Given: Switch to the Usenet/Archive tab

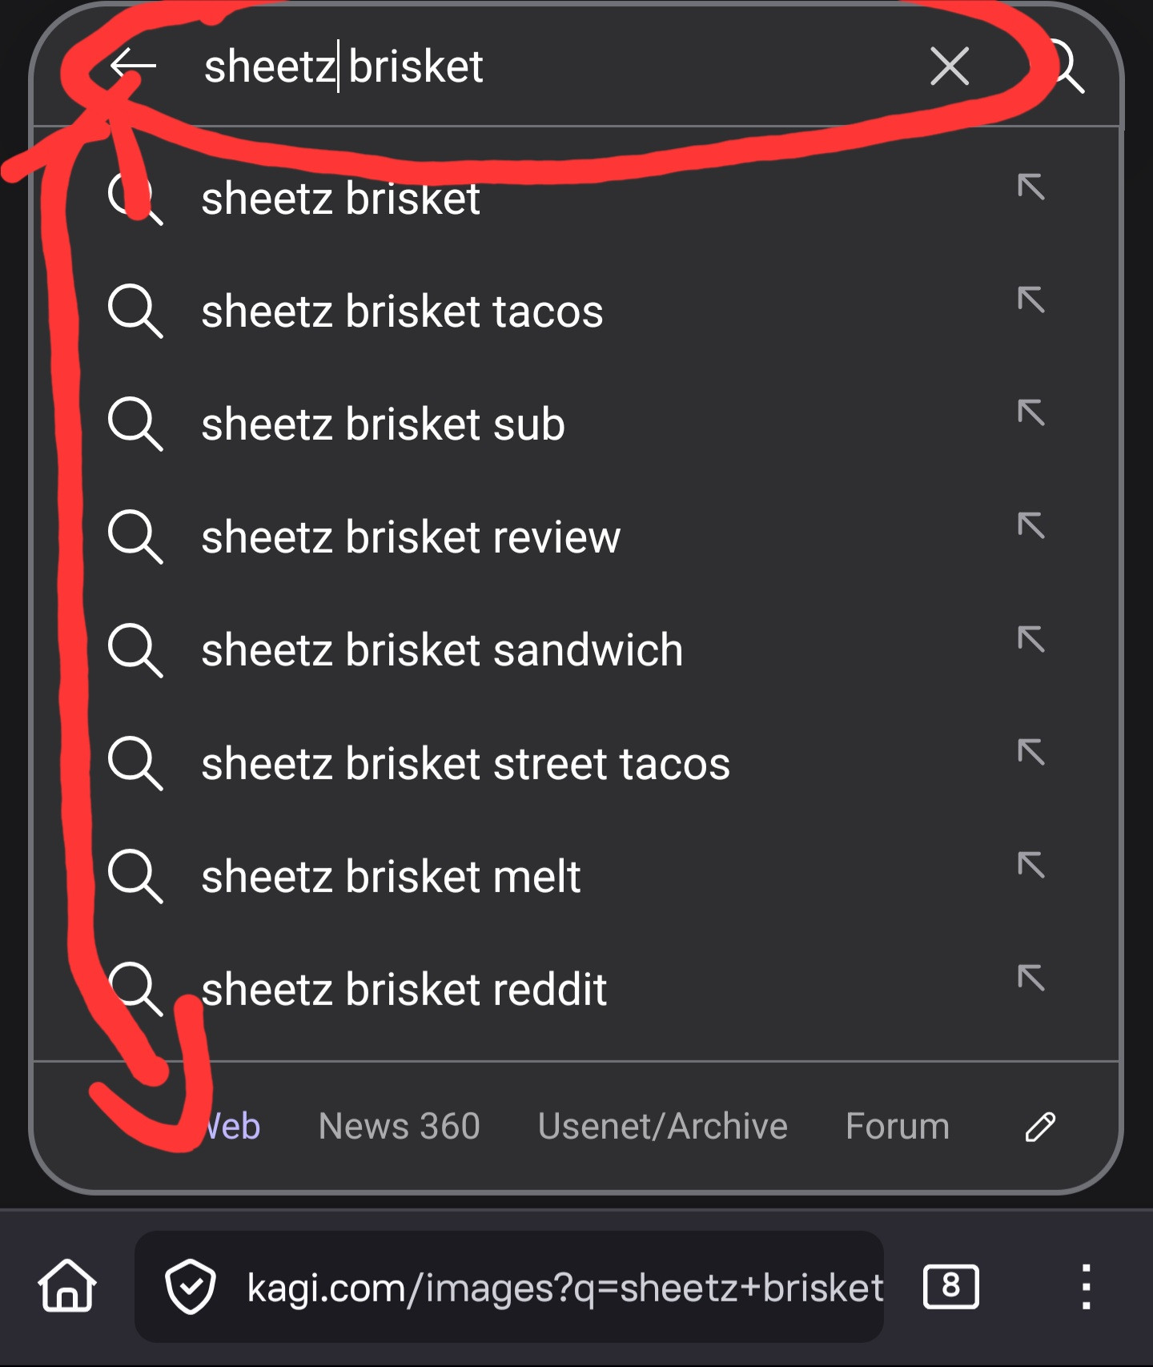Looking at the screenshot, I should (x=662, y=1127).
